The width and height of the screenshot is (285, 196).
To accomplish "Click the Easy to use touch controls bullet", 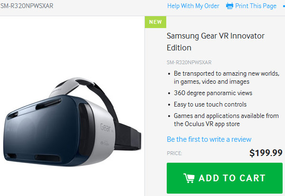I will [210, 105].
